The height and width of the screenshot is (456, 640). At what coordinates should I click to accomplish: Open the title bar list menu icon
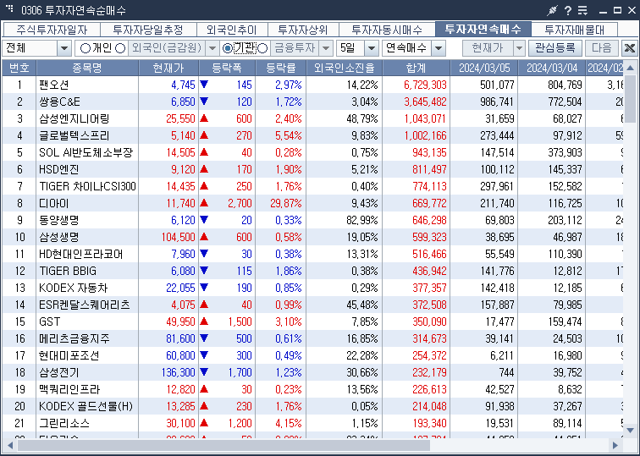tap(582, 10)
